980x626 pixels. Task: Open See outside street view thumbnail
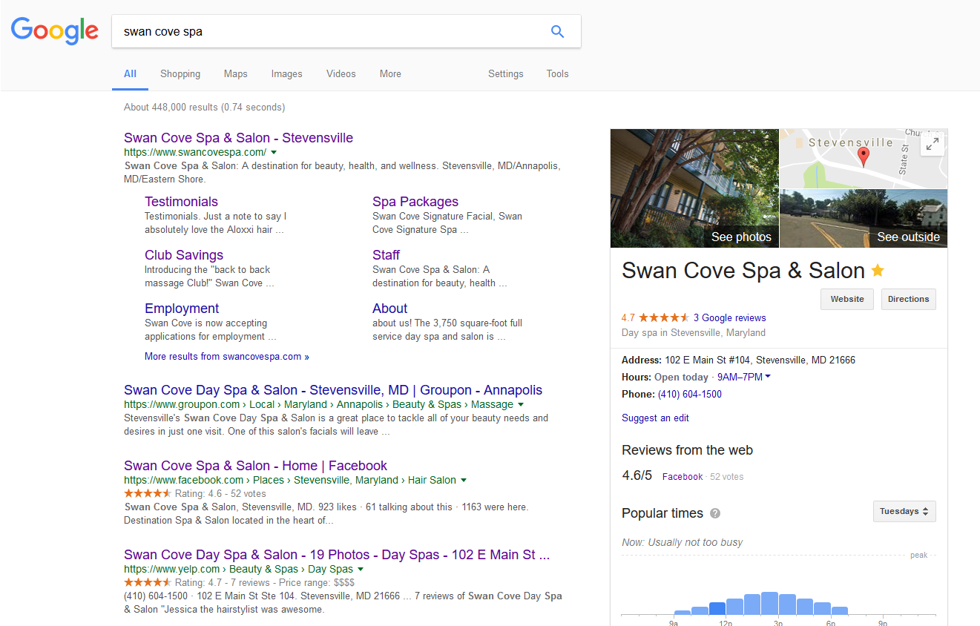864,219
